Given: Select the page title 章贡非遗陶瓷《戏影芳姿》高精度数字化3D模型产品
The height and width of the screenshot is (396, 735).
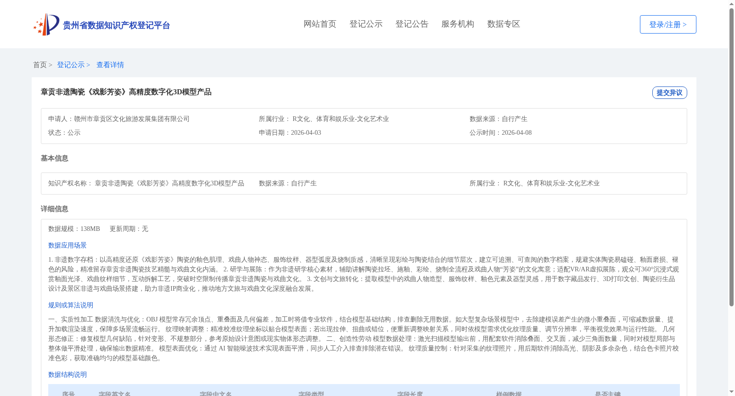Looking at the screenshot, I should pyautogui.click(x=126, y=92).
